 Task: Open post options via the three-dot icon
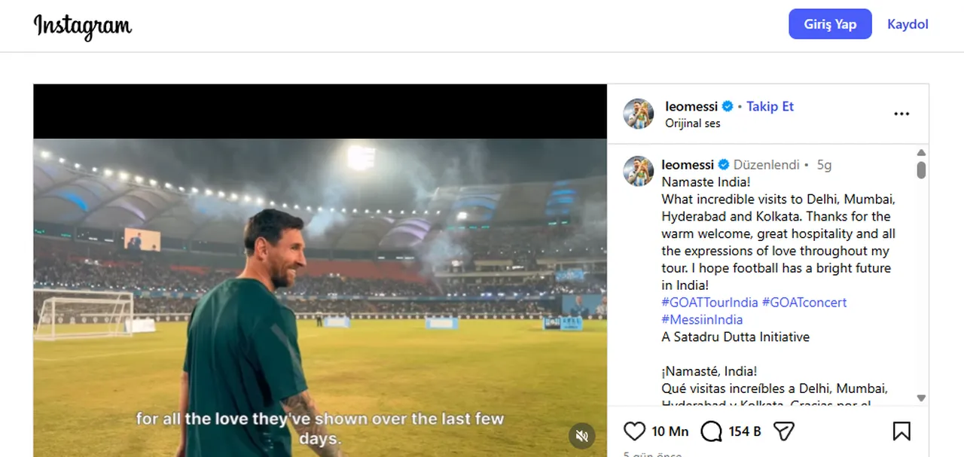tap(901, 113)
